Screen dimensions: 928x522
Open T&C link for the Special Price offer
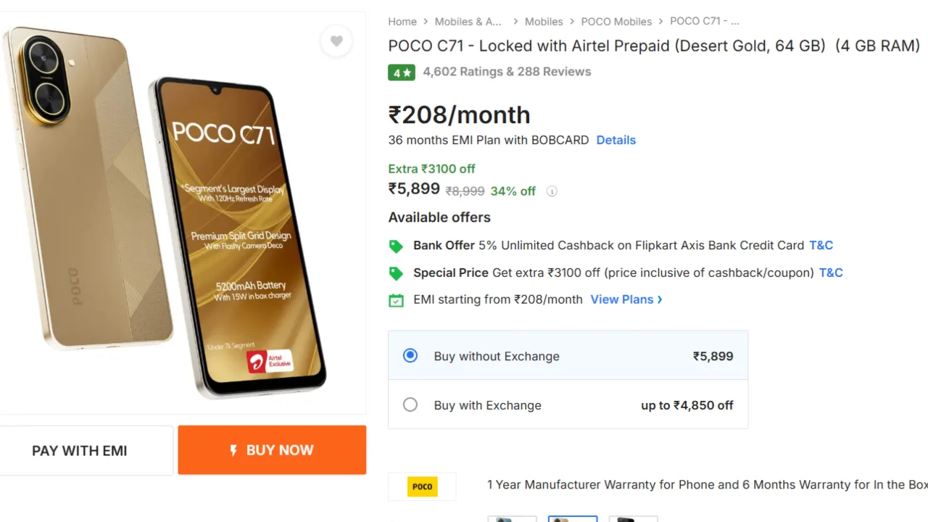(x=831, y=273)
